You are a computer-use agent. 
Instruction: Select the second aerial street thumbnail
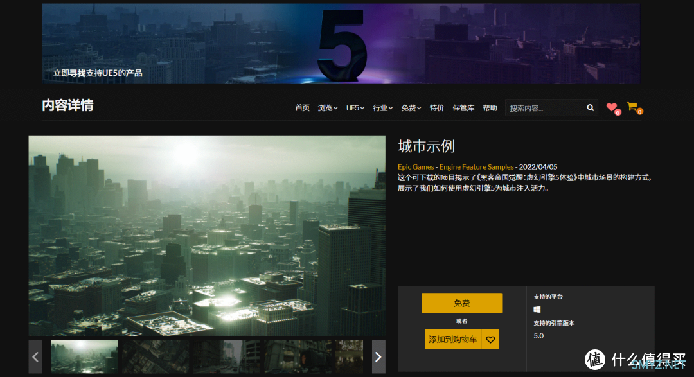pyautogui.click(x=156, y=356)
